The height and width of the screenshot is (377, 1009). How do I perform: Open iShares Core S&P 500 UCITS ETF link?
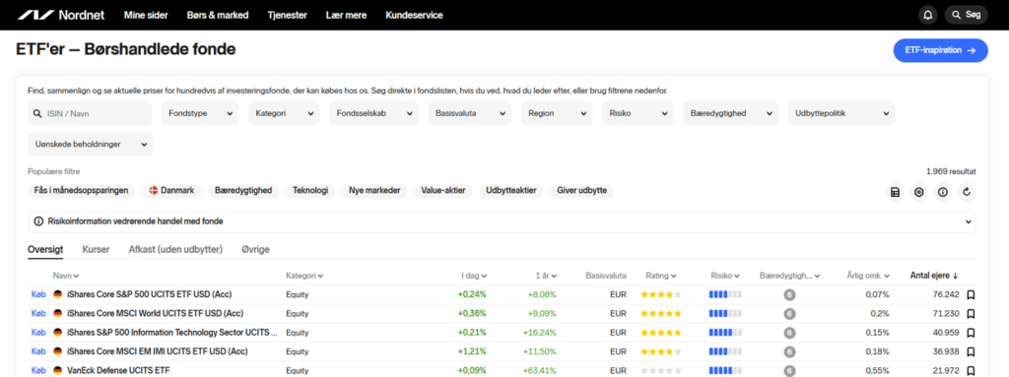[150, 294]
